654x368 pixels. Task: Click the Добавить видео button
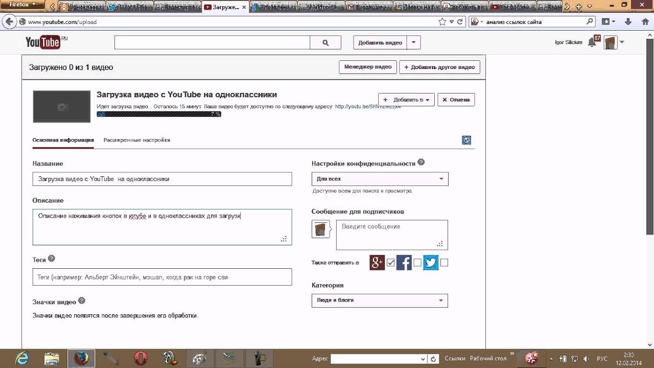(x=380, y=43)
